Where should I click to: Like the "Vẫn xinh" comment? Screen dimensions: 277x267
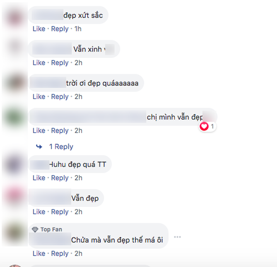coord(39,63)
